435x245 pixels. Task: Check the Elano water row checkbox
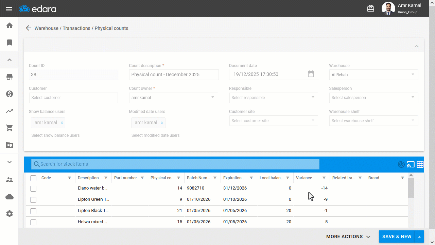coord(33,188)
